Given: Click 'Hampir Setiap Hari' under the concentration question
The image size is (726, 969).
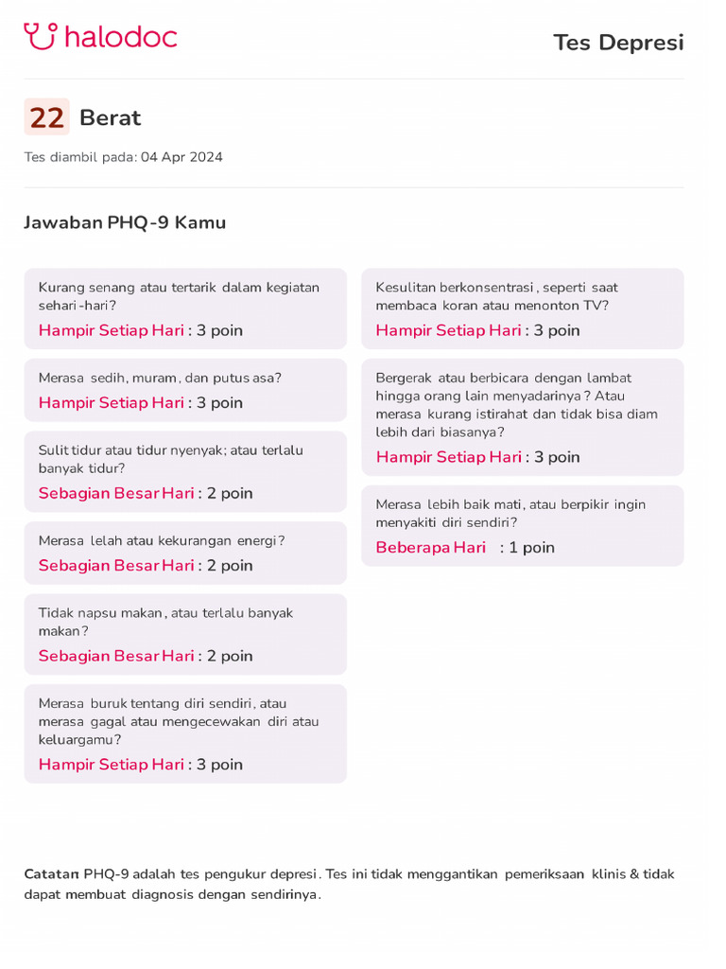Looking at the screenshot, I should (x=448, y=330).
